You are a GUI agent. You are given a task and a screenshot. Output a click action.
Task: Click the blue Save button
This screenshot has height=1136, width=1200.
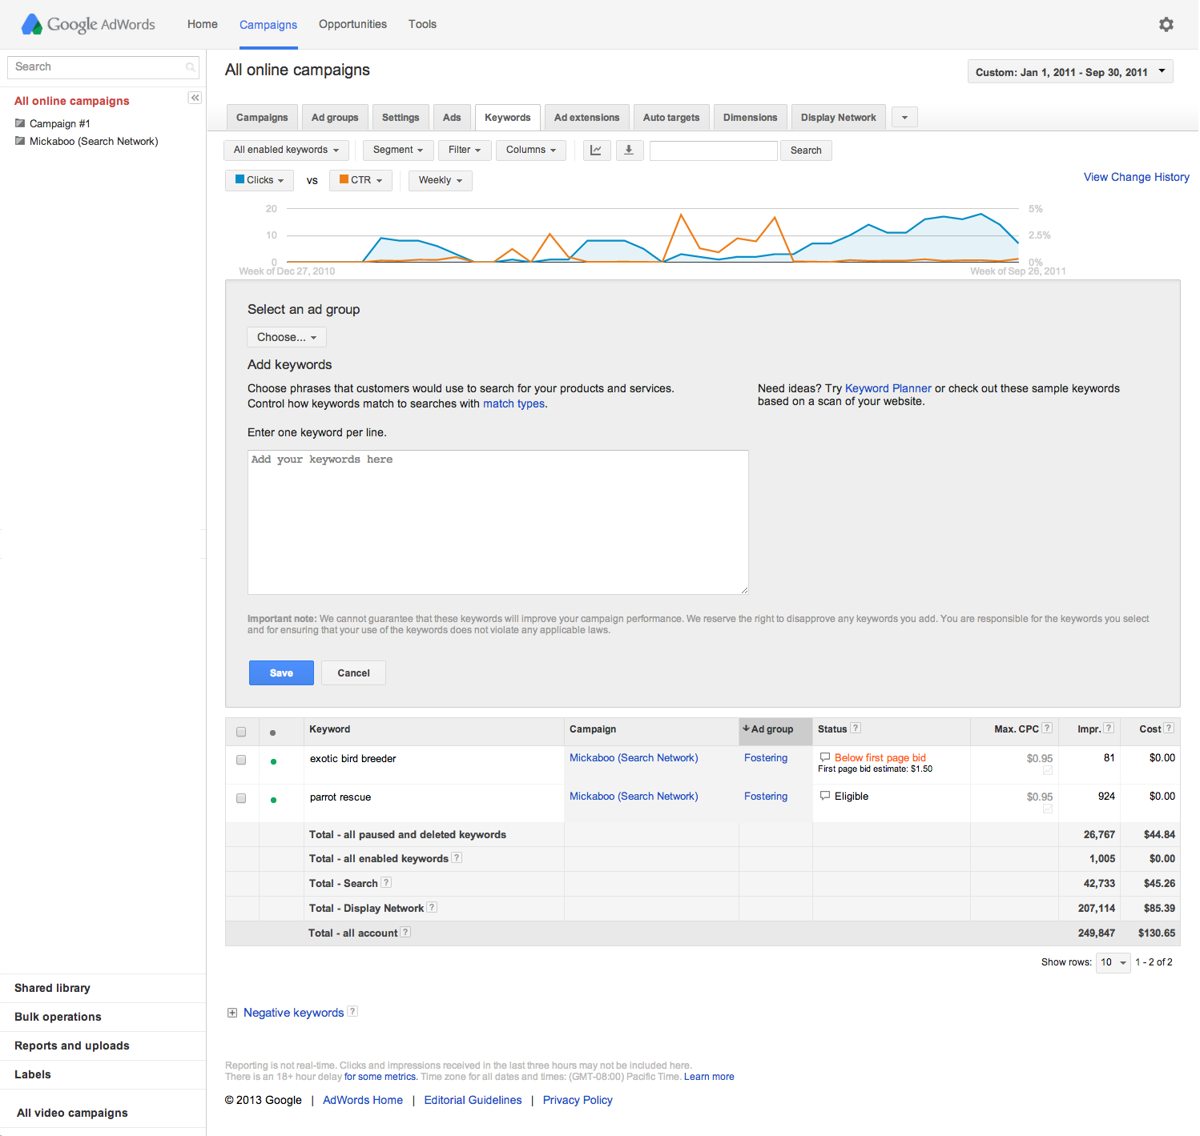pyautogui.click(x=281, y=673)
